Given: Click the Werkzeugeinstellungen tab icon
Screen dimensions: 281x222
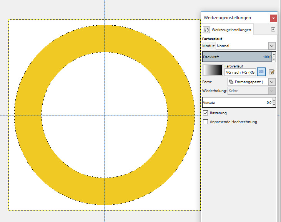Looking at the screenshot, I should point(206,30).
